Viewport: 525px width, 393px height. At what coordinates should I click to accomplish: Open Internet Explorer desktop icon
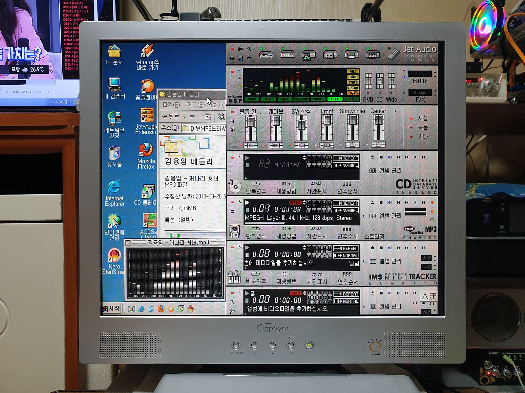click(114, 193)
